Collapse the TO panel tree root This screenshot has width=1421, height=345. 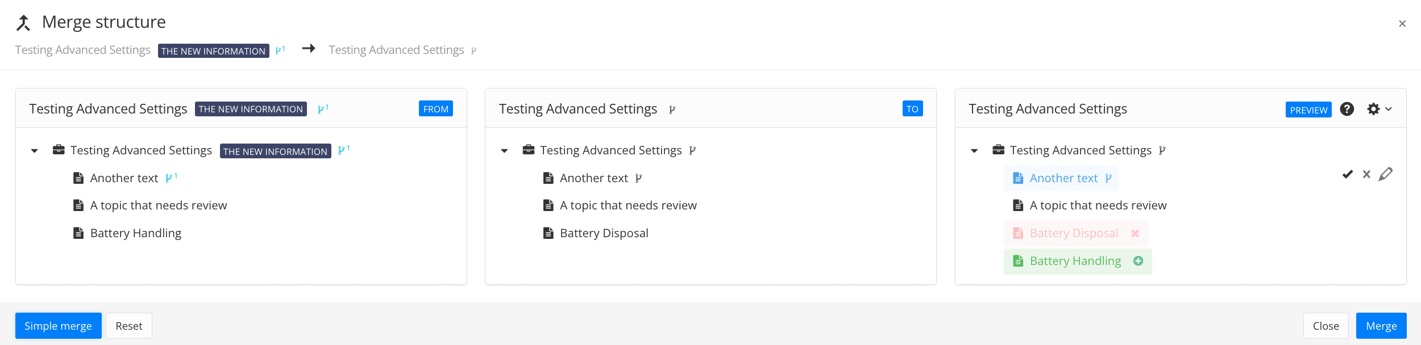504,150
